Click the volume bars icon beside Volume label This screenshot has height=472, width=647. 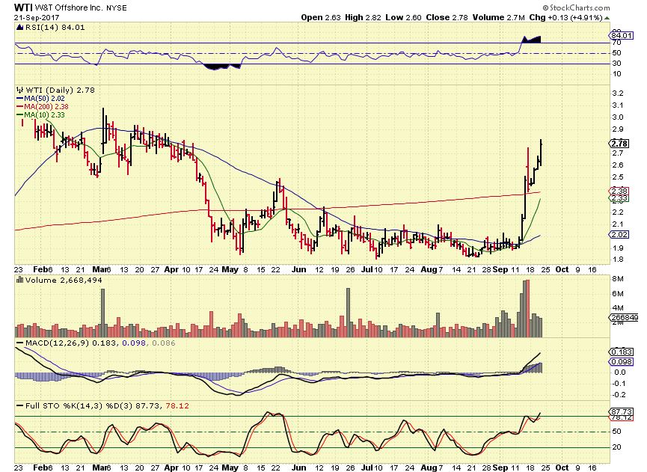click(19, 280)
